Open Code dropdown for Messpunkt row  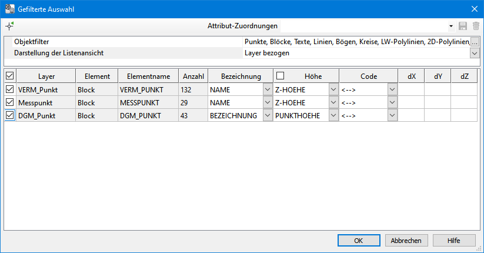[x=392, y=102]
